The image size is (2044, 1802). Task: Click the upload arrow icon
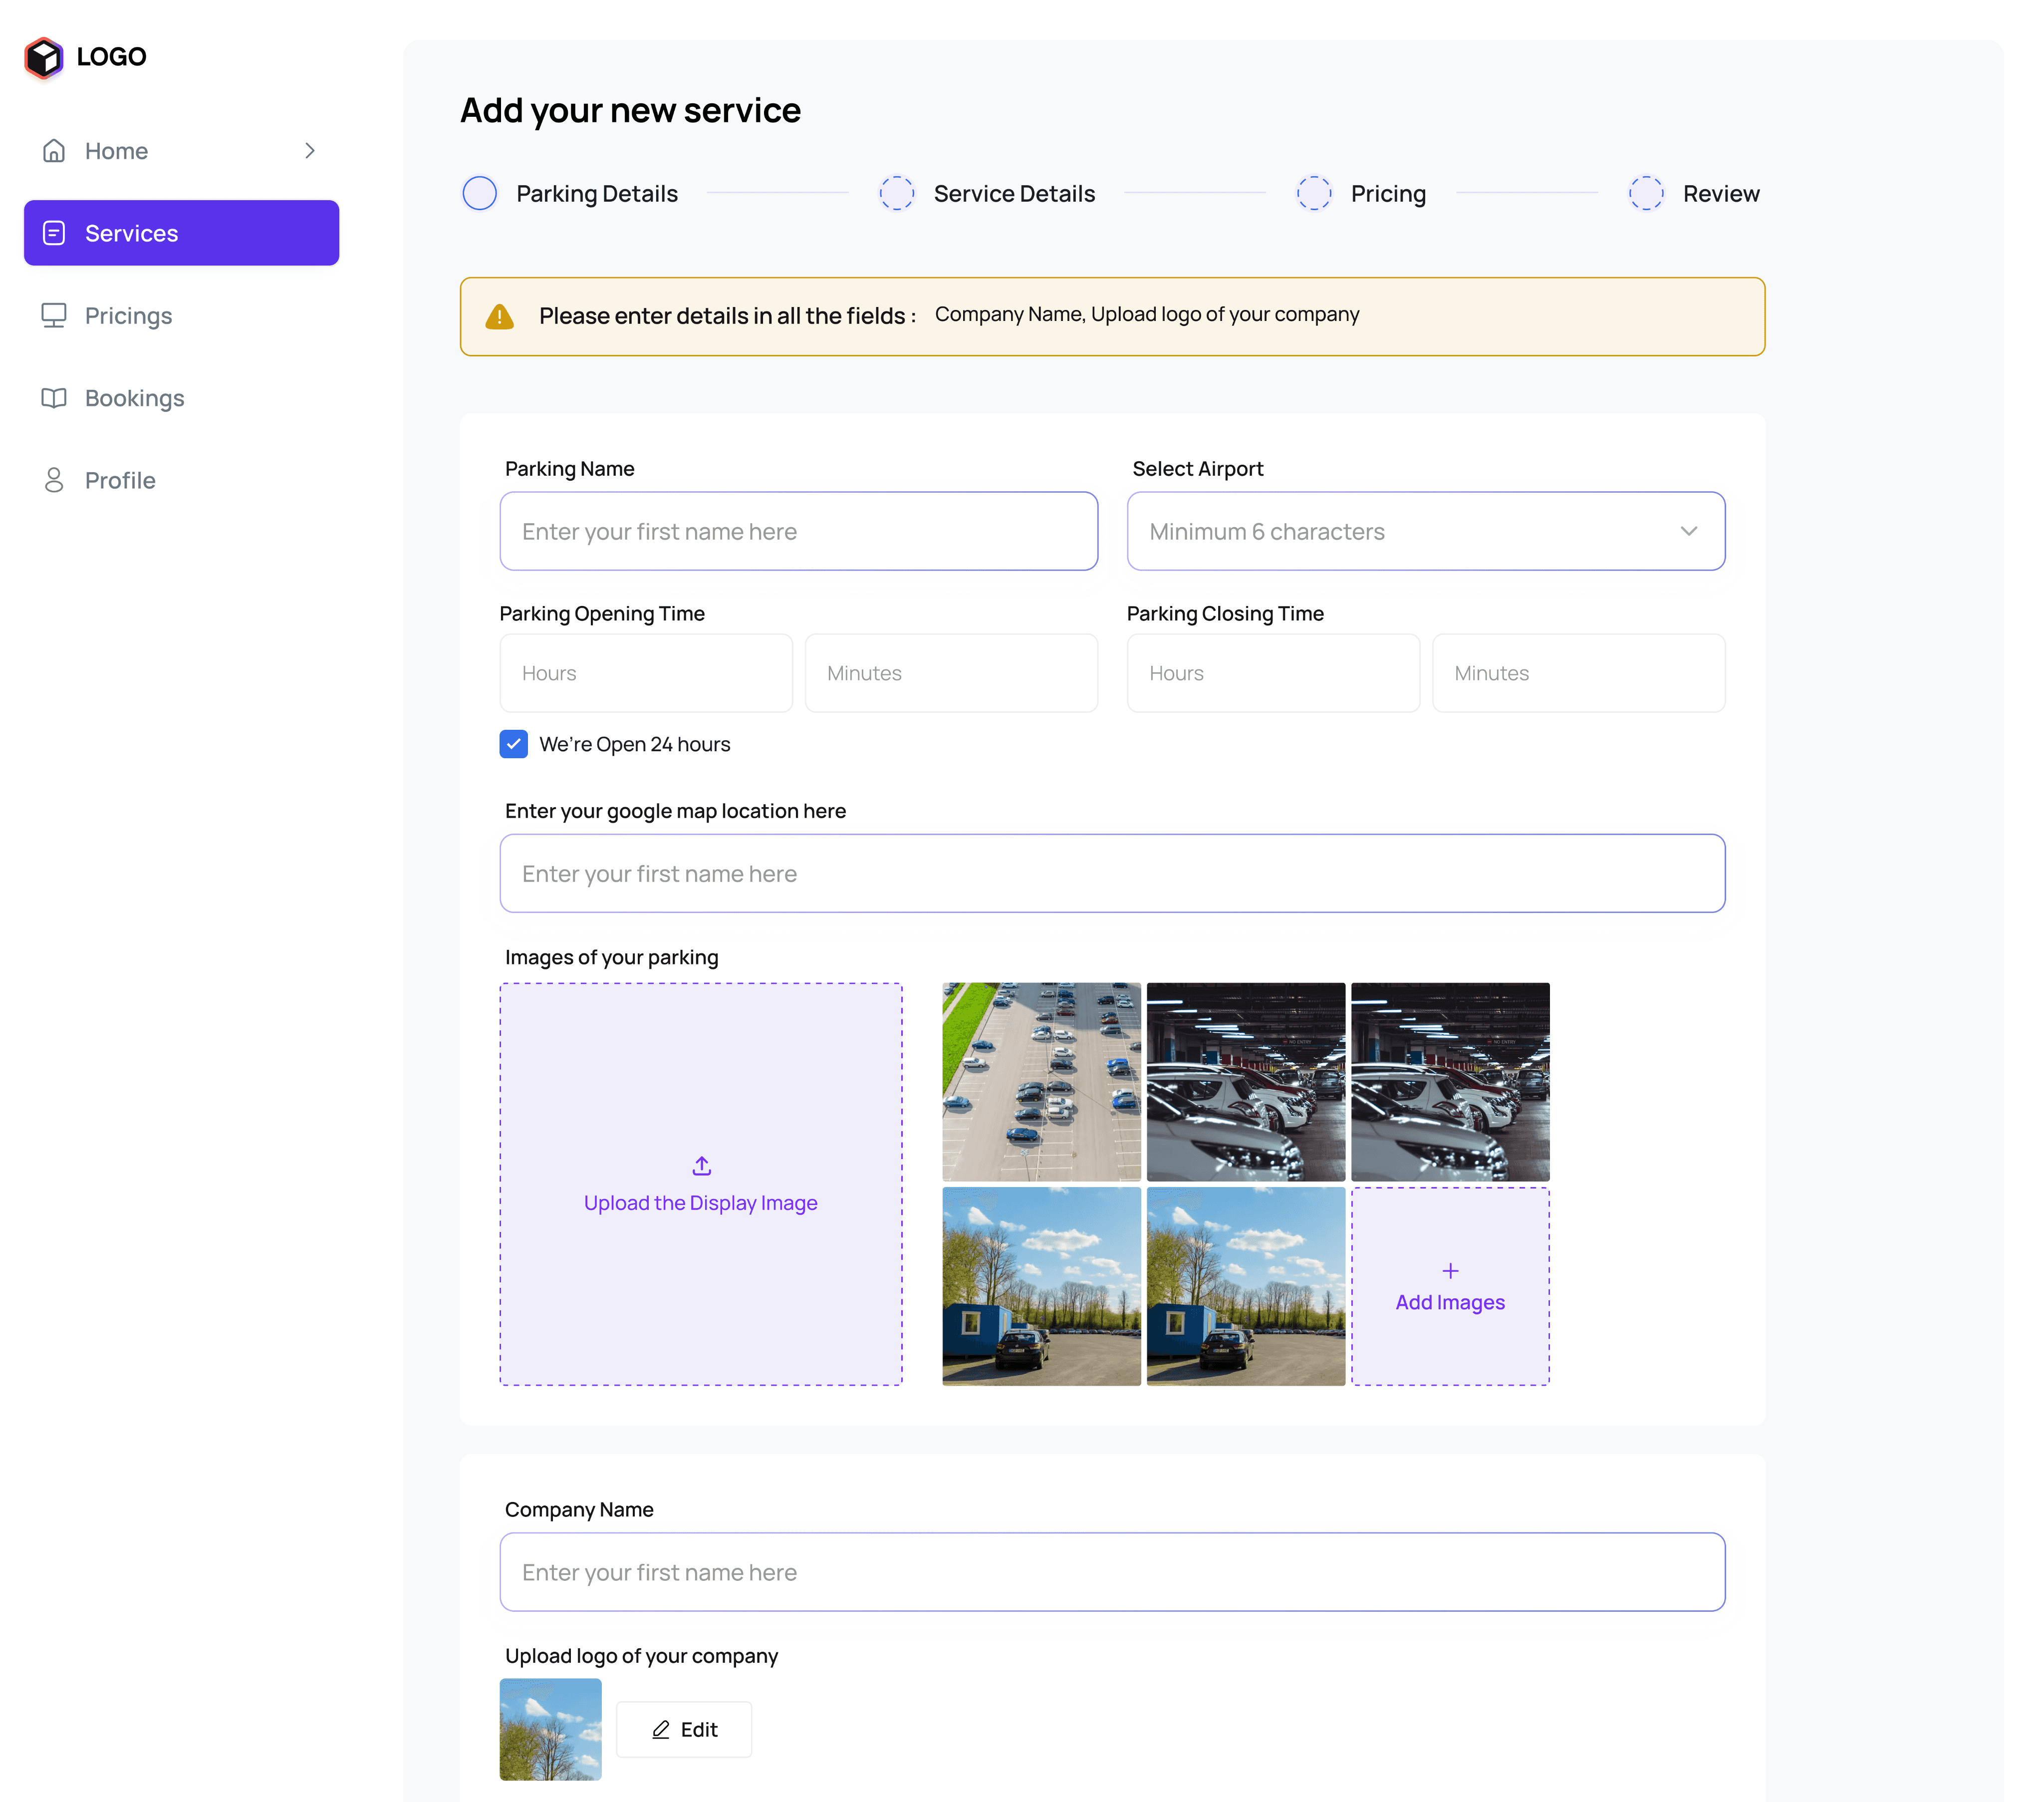click(x=701, y=1166)
